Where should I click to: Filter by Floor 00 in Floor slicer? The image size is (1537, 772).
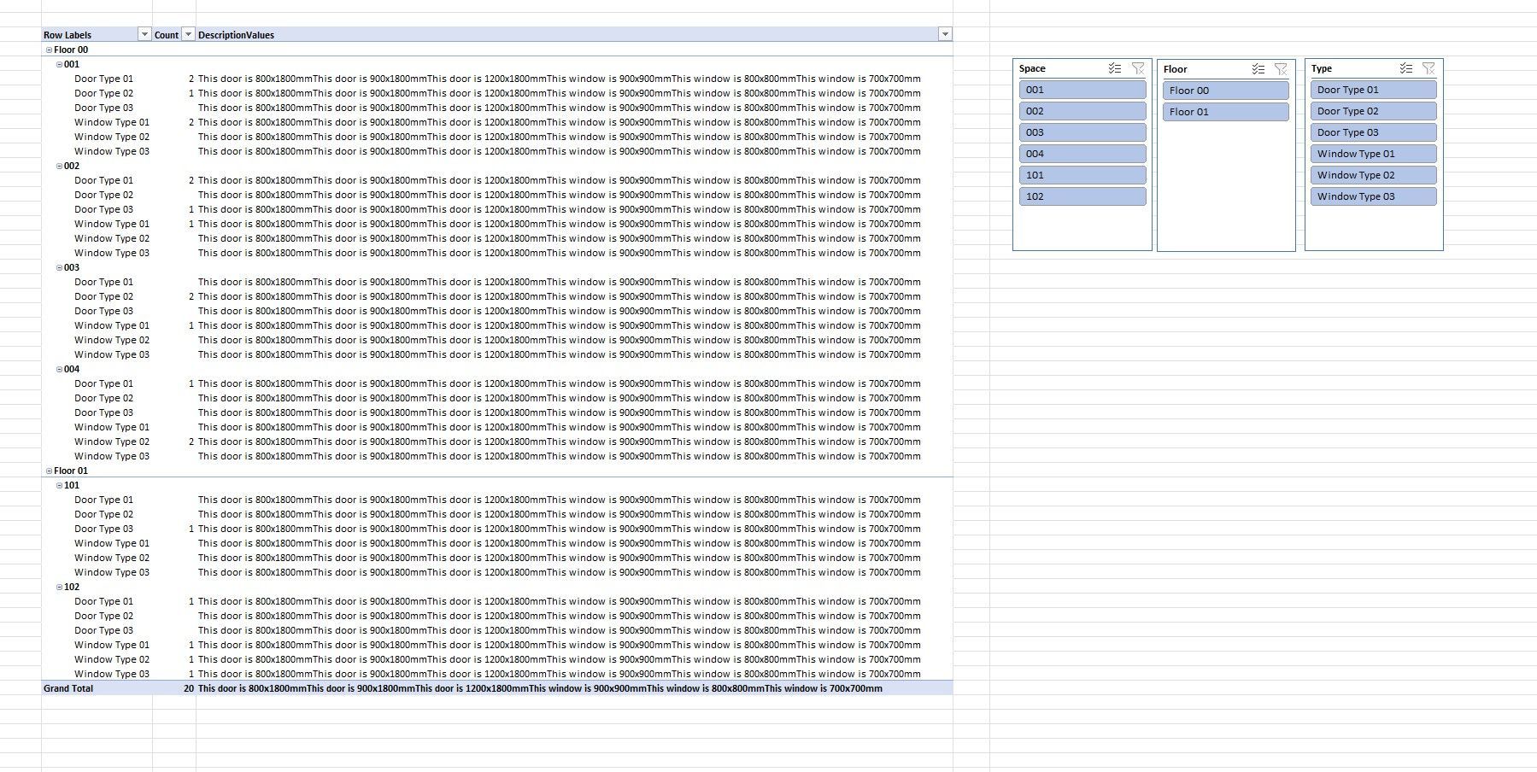[x=1226, y=91]
